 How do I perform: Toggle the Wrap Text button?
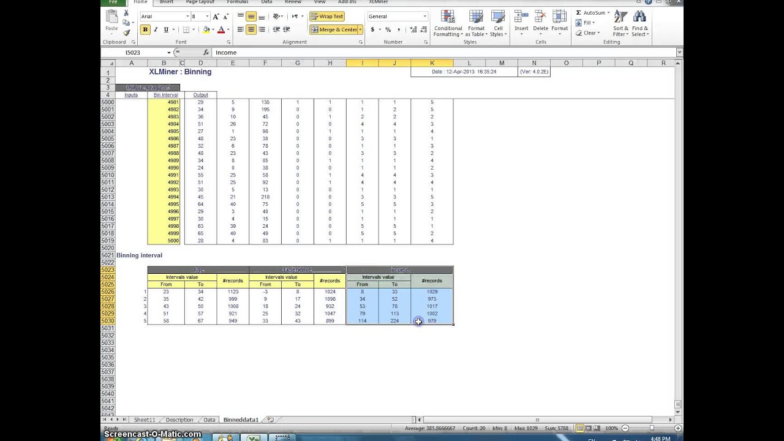(x=327, y=17)
